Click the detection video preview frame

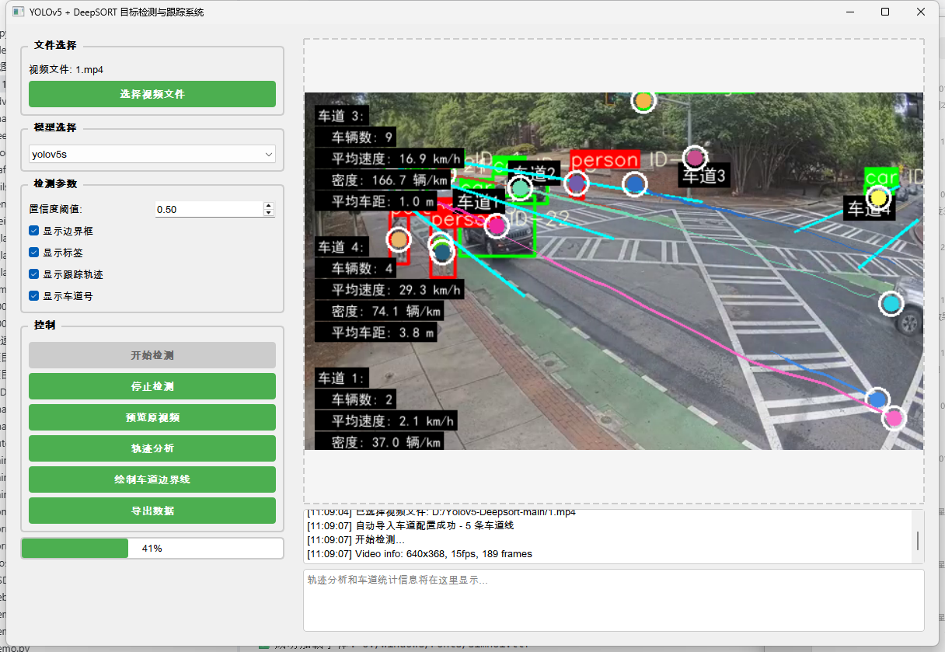tap(613, 271)
